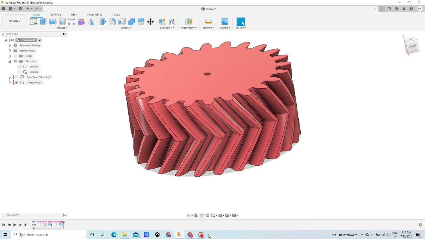This screenshot has width=425, height=239.
Task: Show Sketch1 visibility
Action: pos(19,67)
